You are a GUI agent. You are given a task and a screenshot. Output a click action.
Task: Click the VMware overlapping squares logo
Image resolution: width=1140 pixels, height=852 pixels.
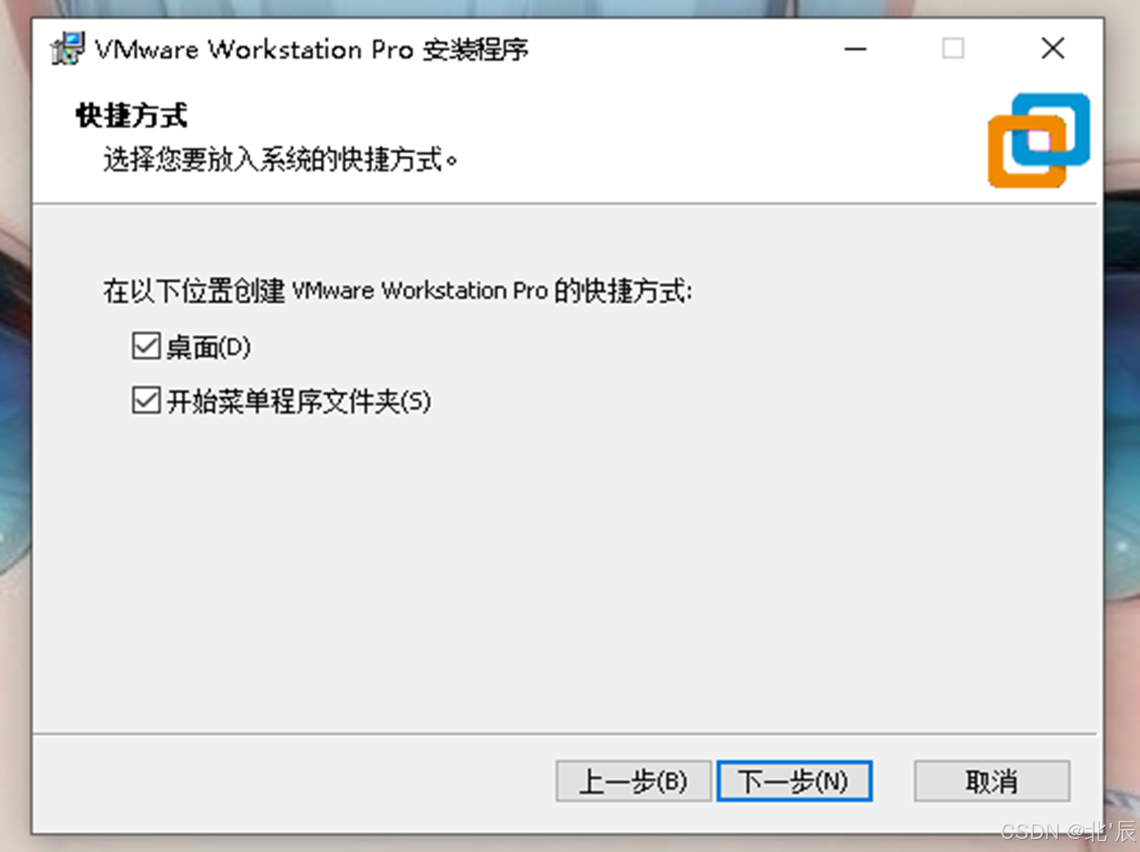(x=1039, y=140)
